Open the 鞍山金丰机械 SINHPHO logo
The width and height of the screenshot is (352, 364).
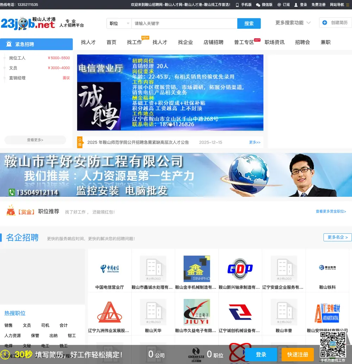(197, 268)
